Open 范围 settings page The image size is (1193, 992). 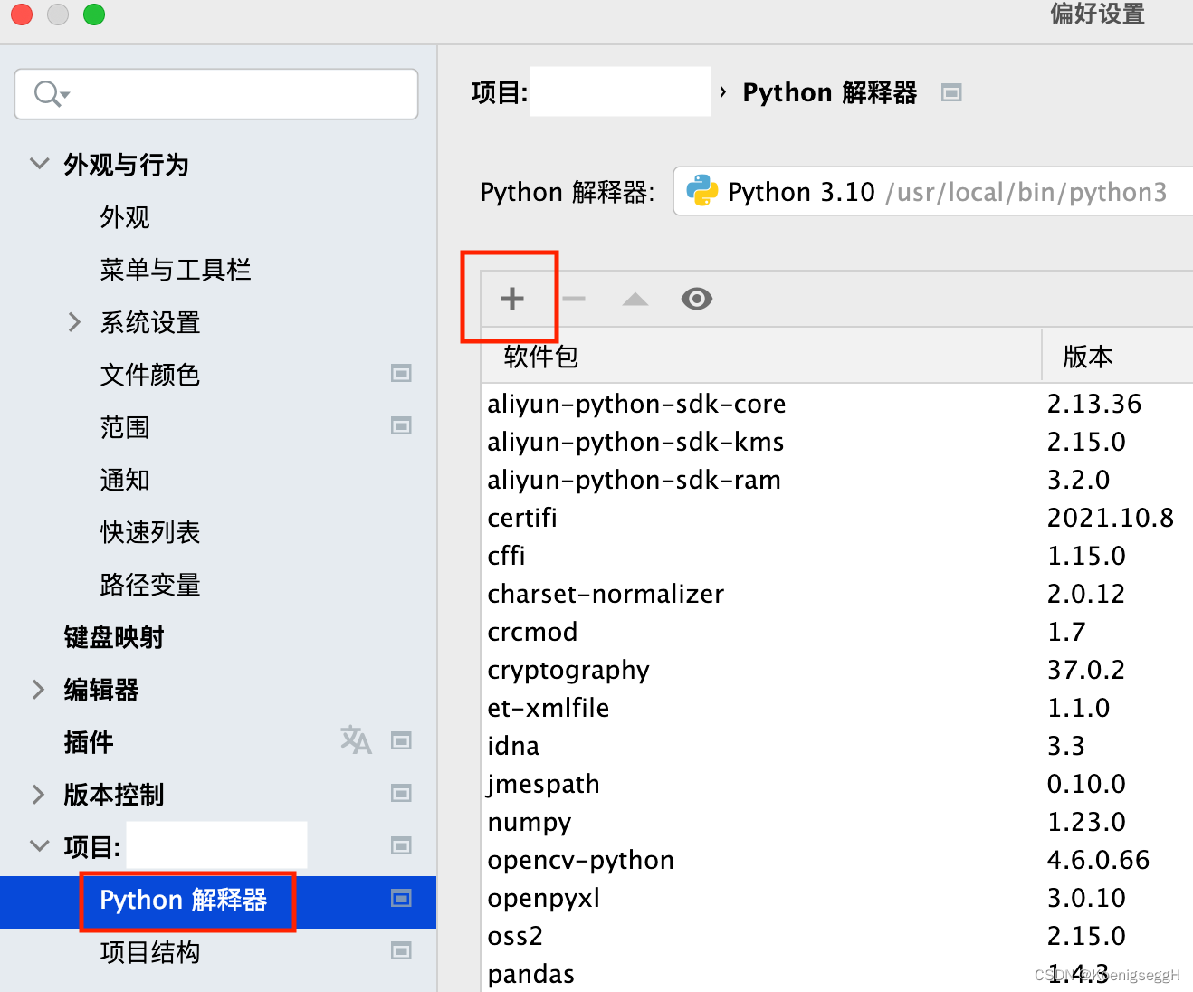coord(125,427)
